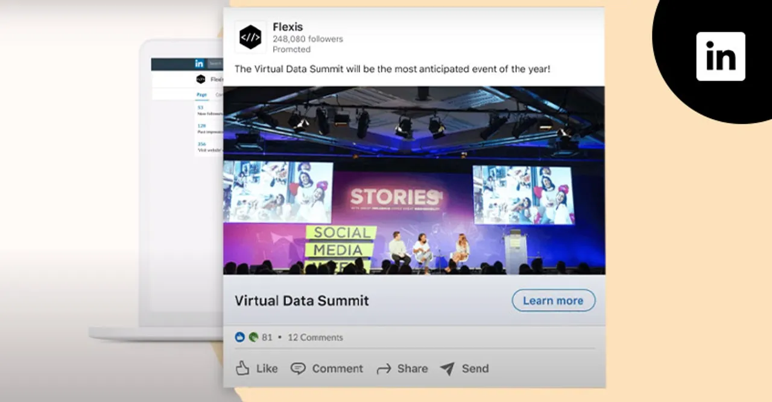The width and height of the screenshot is (772, 402).
Task: Open the 12 Comments link
Action: pos(315,338)
